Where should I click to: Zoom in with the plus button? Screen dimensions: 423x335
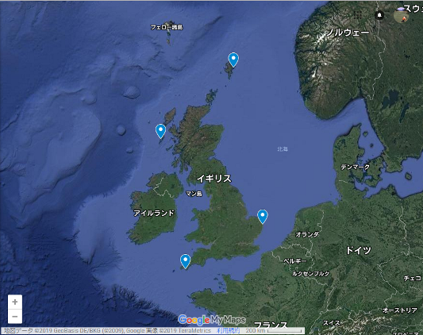pos(15,302)
